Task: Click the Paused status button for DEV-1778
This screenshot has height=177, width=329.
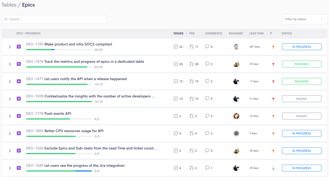Action: tap(301, 116)
